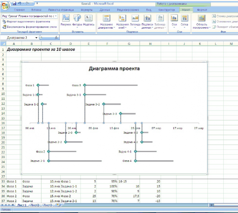
Task: Click the chart title Диаграмма проекта
Action: [114, 69]
